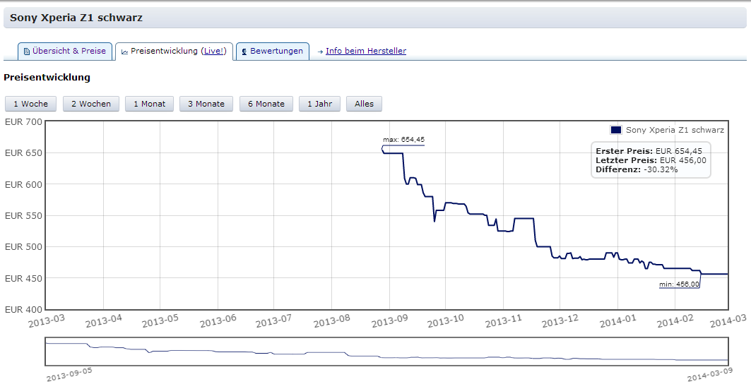Open the Live! link
The image size is (751, 384).
(x=213, y=52)
